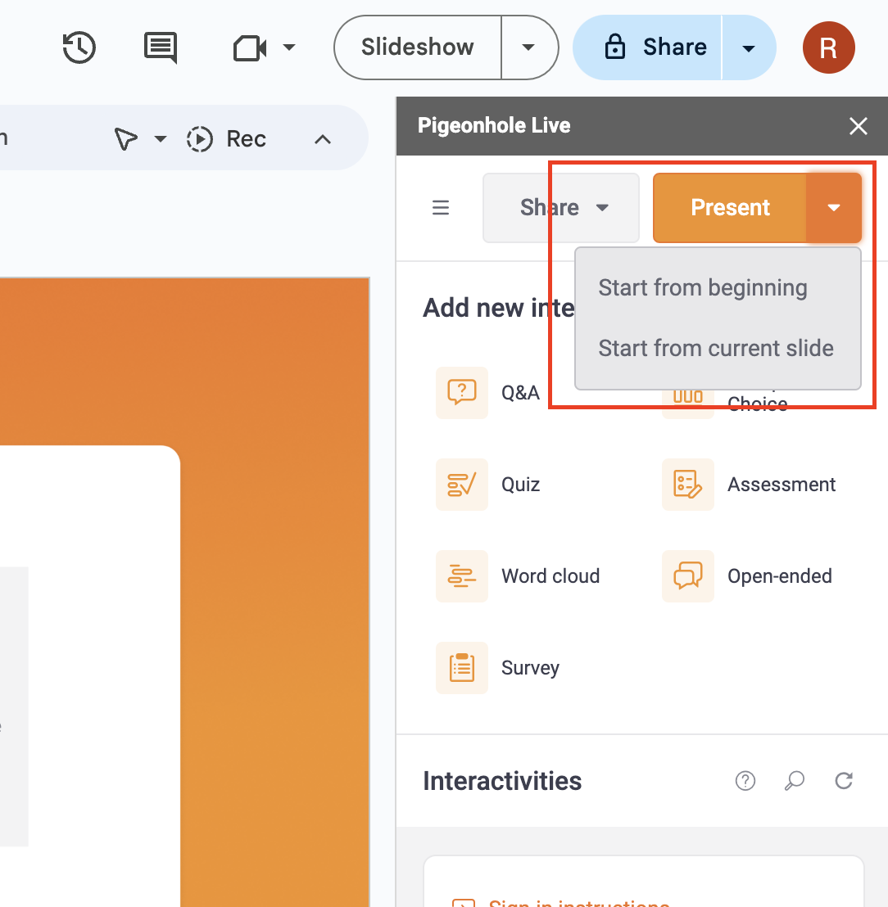888x907 pixels.
Task: Click the Pigeonhole Live panel title
Action: [494, 125]
